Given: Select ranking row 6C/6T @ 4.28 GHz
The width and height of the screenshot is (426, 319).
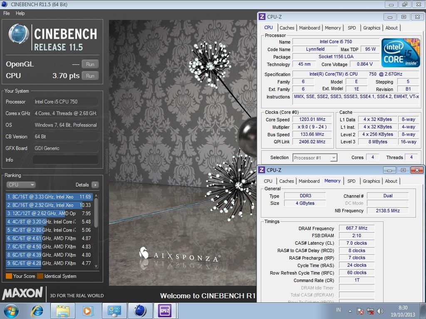Looking at the screenshot, I should pos(49,263).
